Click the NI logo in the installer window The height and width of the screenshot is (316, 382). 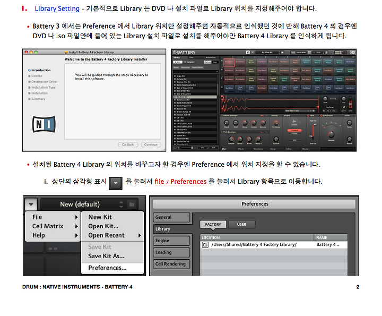(x=44, y=124)
